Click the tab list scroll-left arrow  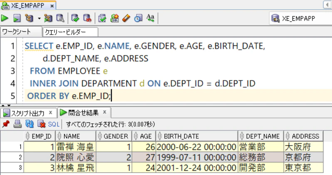pyautogui.click(x=327, y=5)
